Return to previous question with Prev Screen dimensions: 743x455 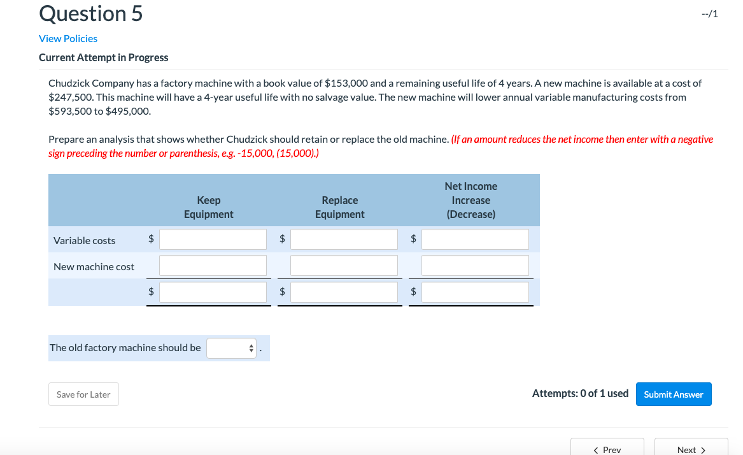607,449
